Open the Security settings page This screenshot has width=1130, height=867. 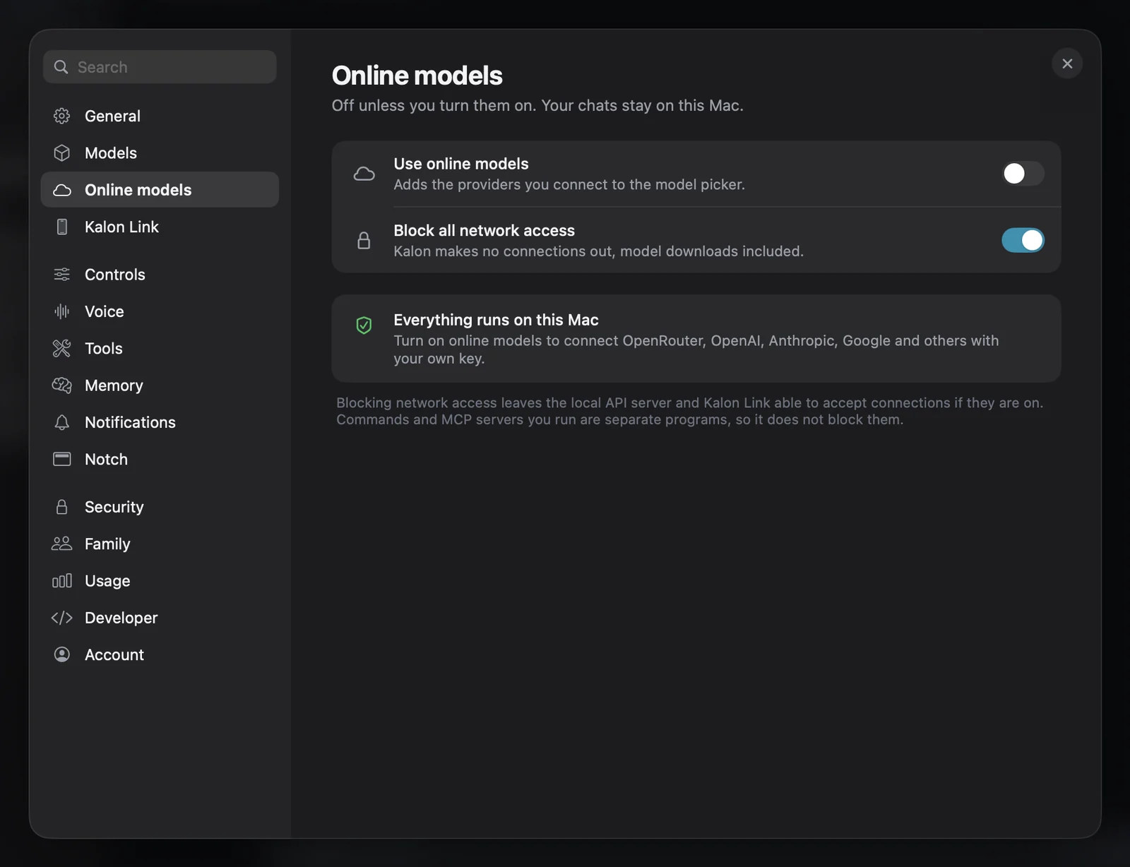pos(160,507)
